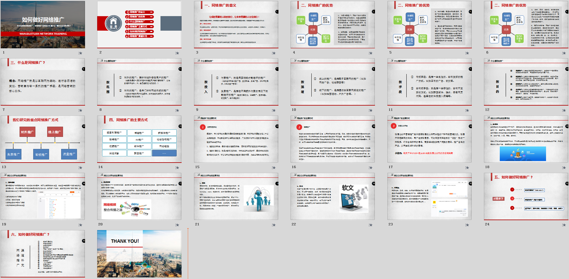The height and width of the screenshot is (279, 569).
Task: Select slide 18 with the blue banner image
Action: [x=526, y=139]
